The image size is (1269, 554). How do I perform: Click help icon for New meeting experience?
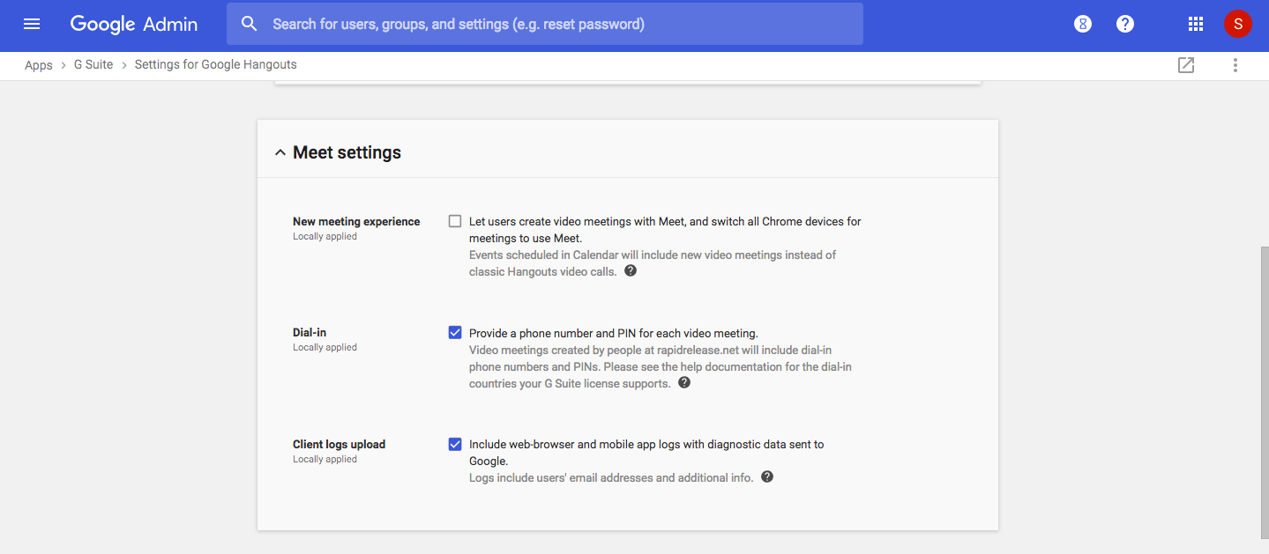[x=631, y=271]
